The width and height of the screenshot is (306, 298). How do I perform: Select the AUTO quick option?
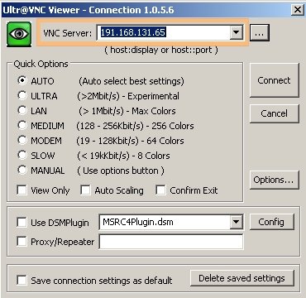point(22,81)
